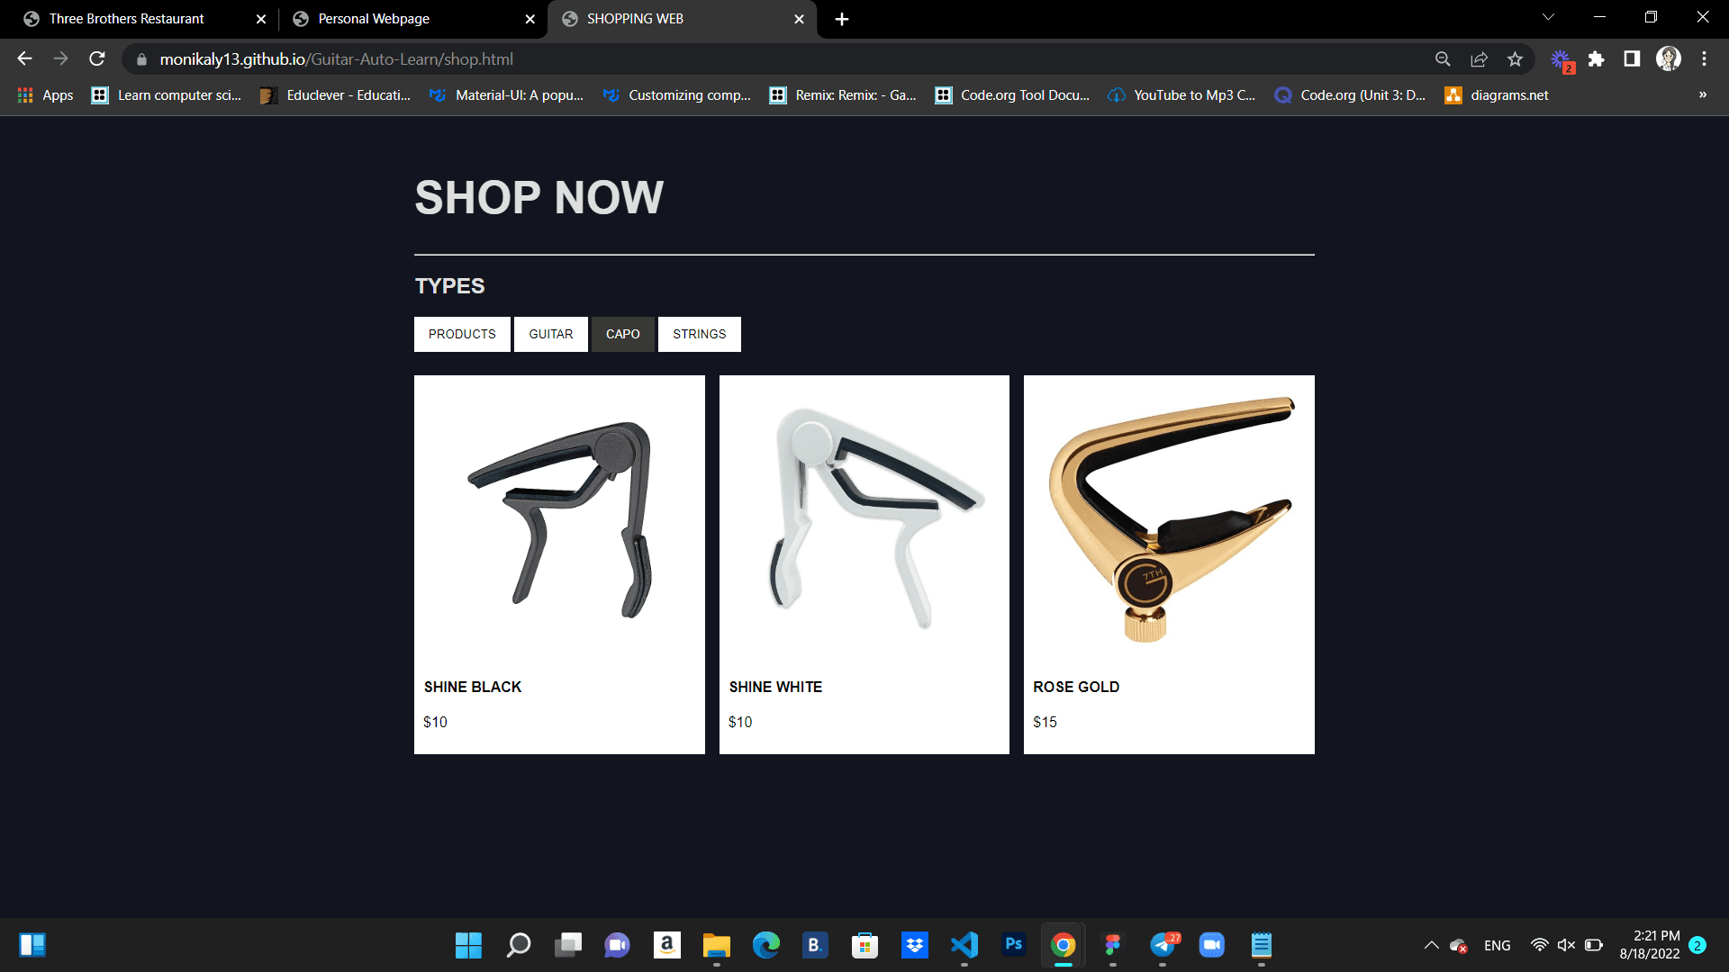
Task: Toggle the browser profile icon
Action: [x=1670, y=59]
